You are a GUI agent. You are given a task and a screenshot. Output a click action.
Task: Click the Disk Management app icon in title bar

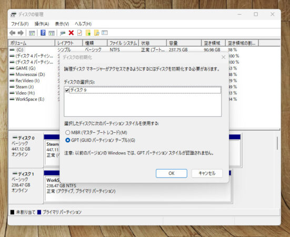(x=13, y=14)
